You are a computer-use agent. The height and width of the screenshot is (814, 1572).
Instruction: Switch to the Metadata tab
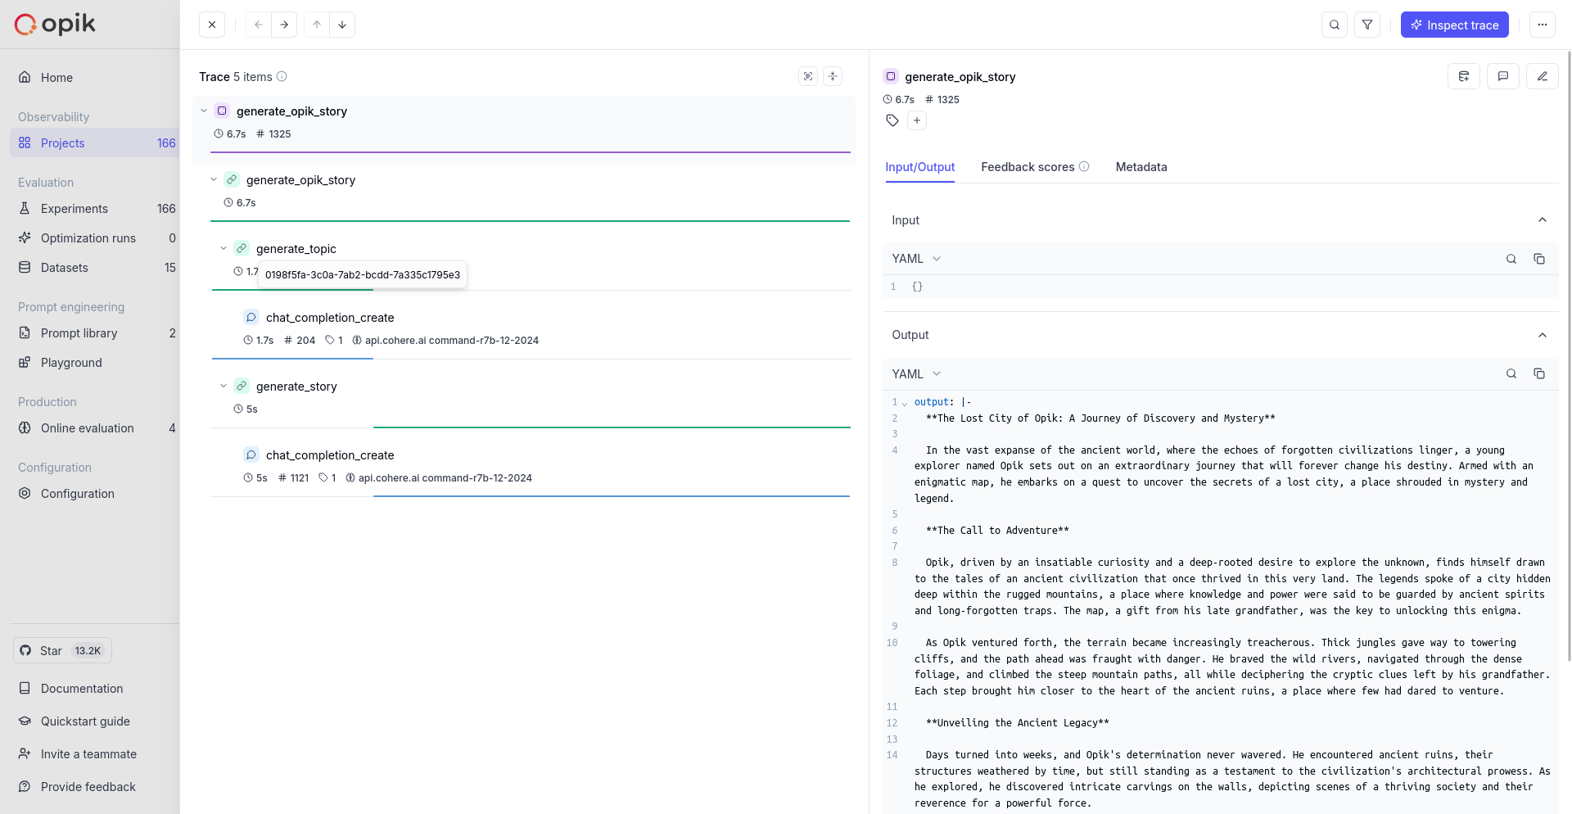click(x=1141, y=167)
